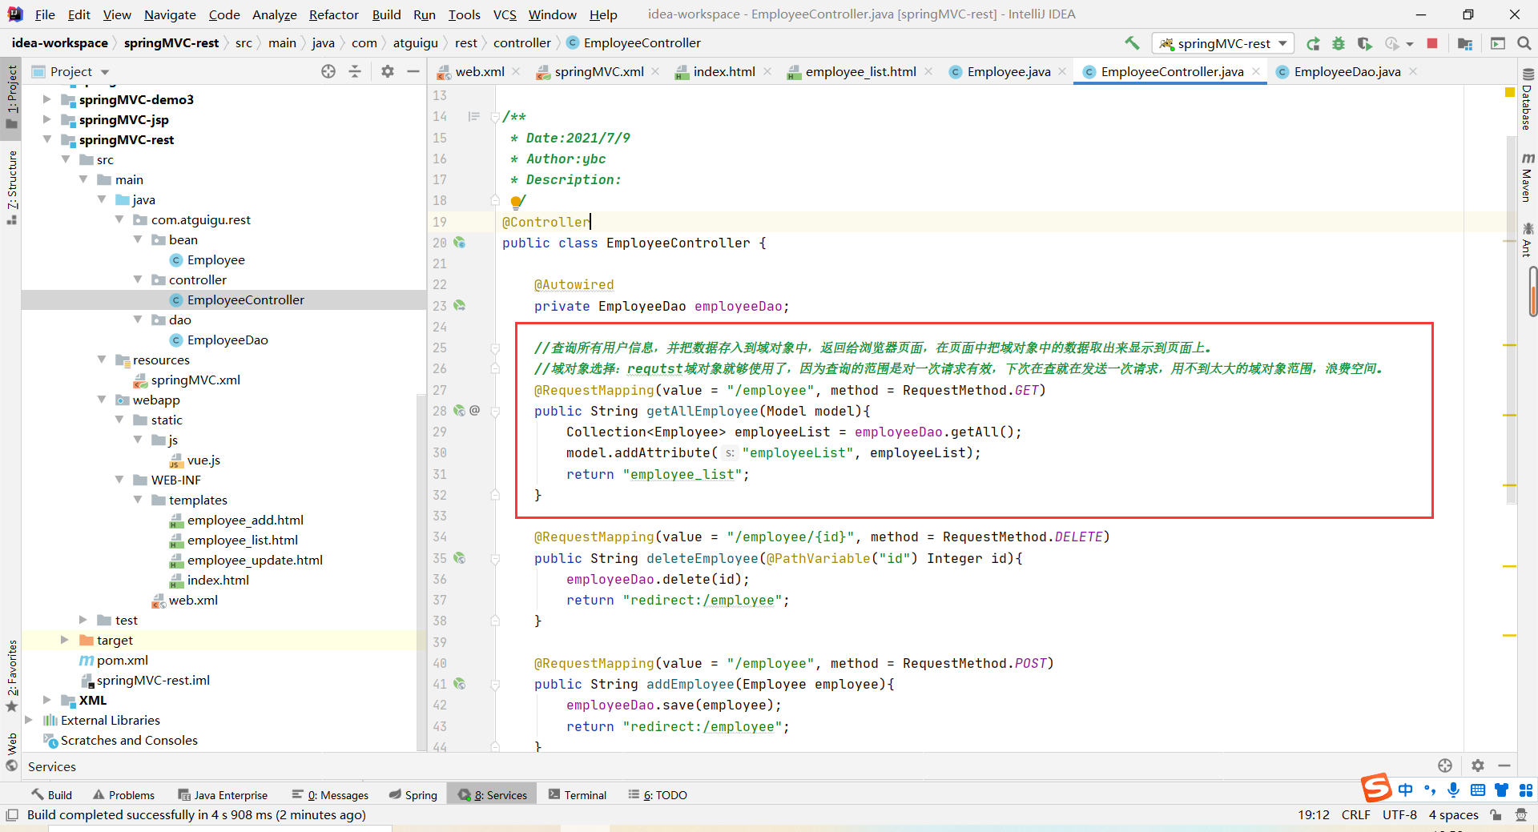Open Maven tool window

pos(1527,178)
